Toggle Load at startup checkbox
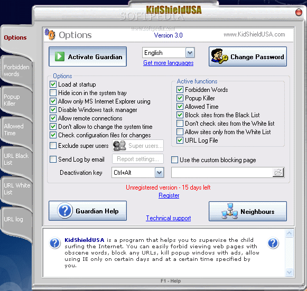 click(x=53, y=85)
